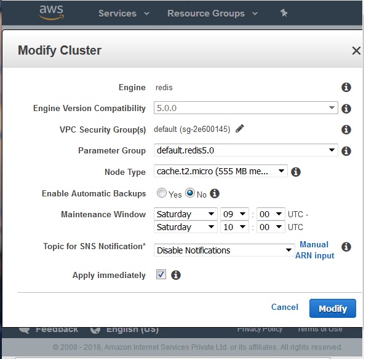Show info for Enable Automatic Backups

pos(215,193)
